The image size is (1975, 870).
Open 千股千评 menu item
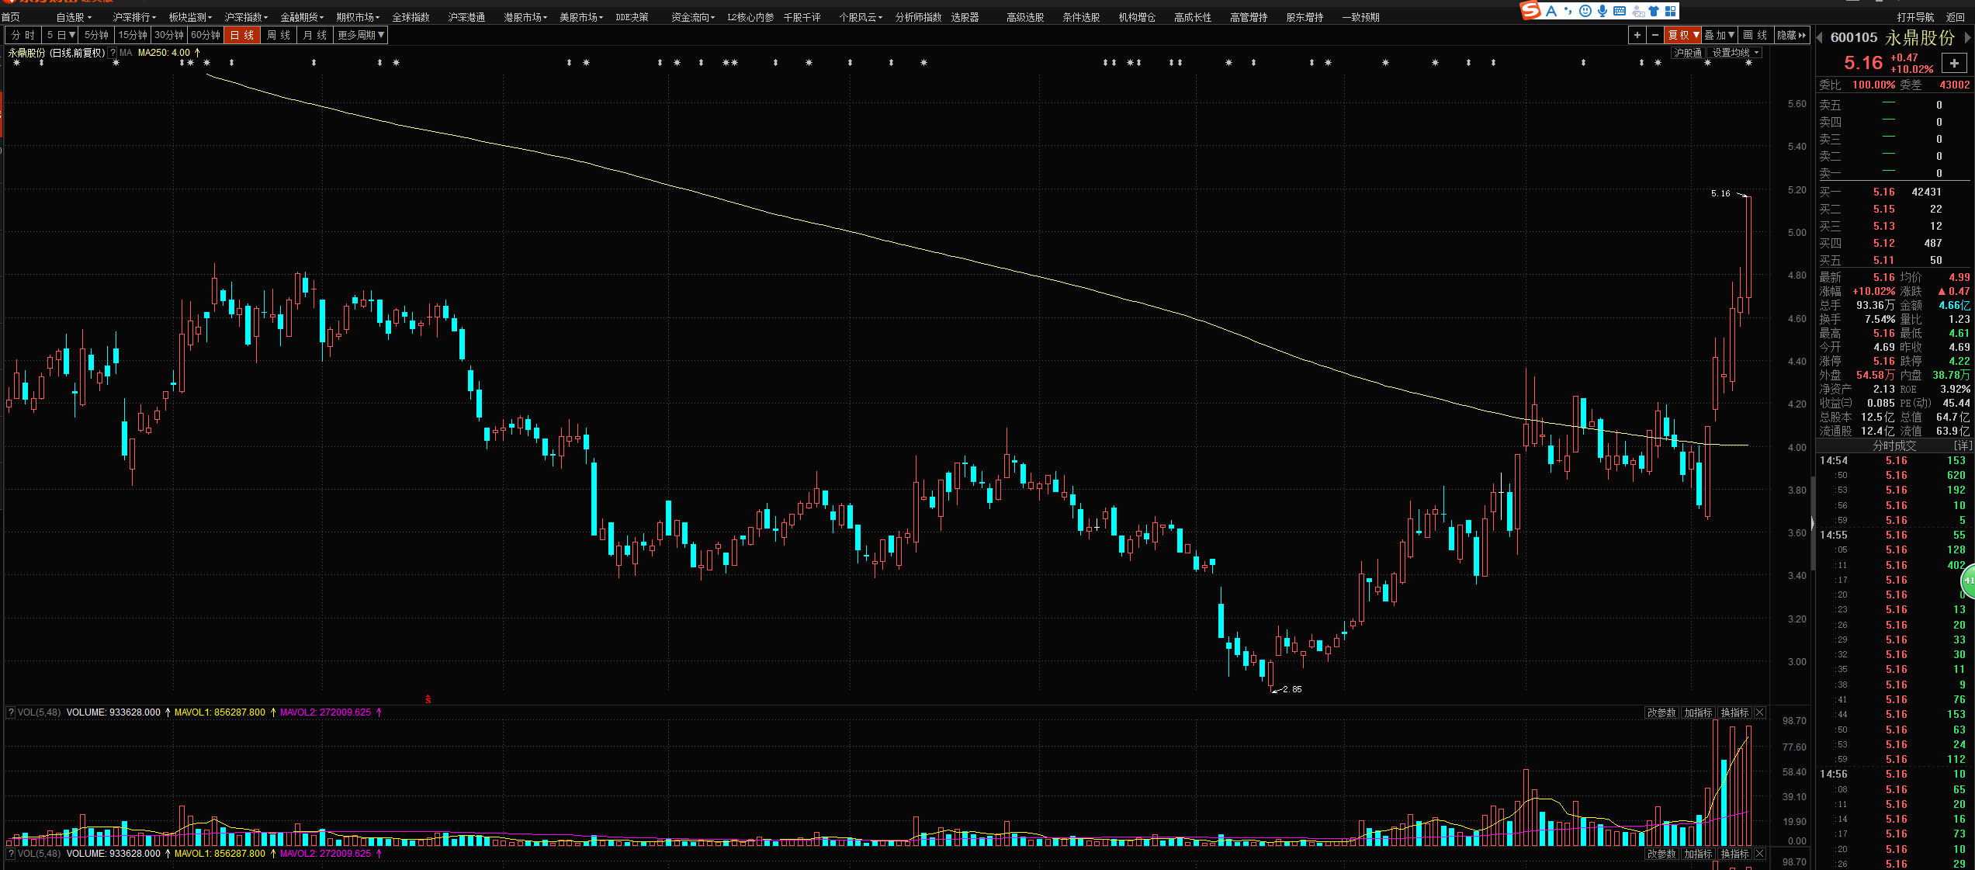(802, 17)
